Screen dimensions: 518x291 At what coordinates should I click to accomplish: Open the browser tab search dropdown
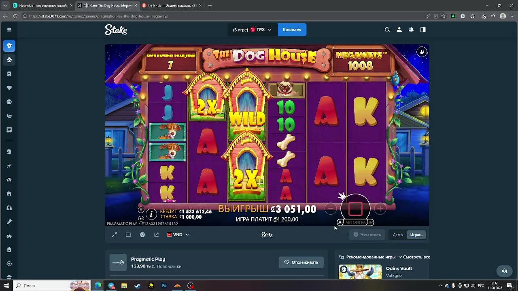click(x=5, y=6)
